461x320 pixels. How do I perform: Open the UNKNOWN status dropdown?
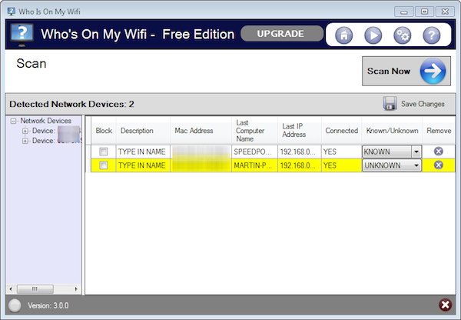[x=392, y=165]
